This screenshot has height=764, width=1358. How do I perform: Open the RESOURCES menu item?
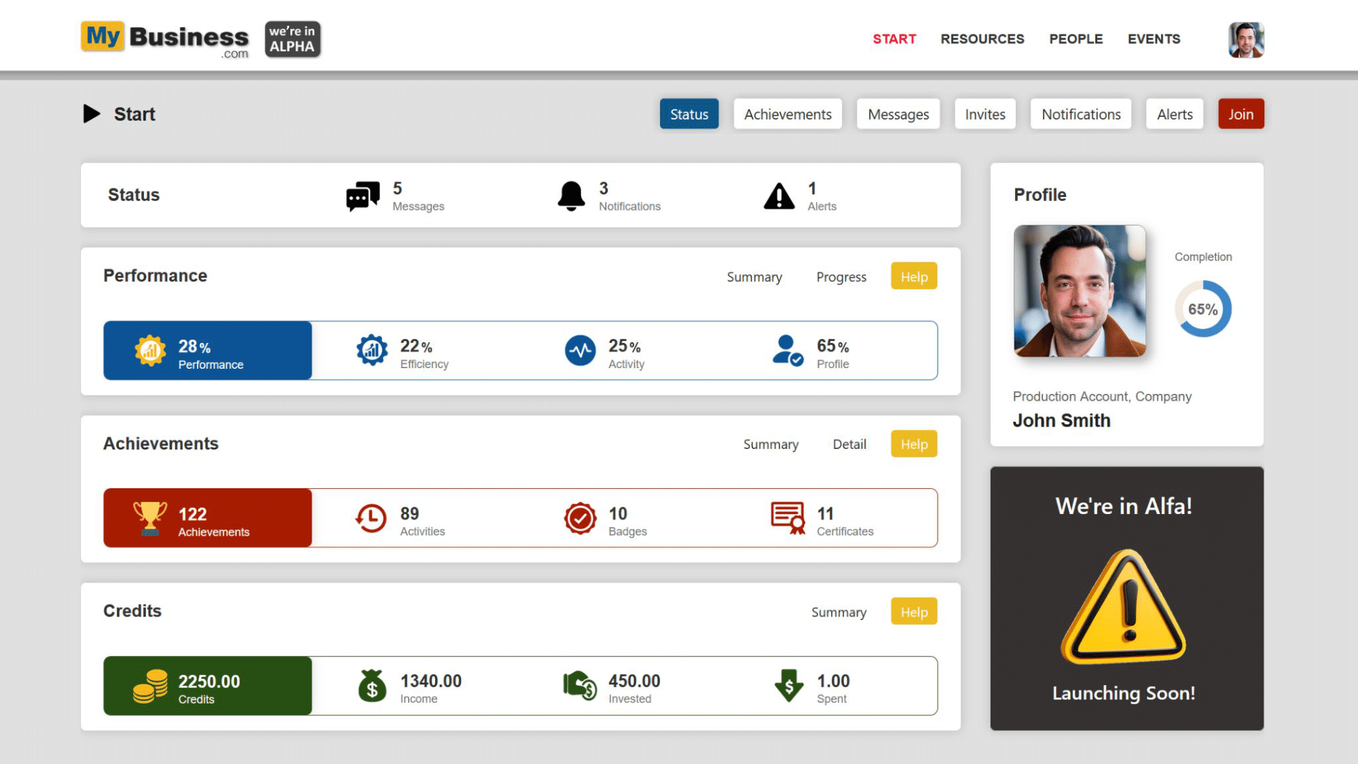(x=982, y=39)
